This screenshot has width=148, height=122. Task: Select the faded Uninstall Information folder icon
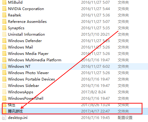tap(4, 34)
